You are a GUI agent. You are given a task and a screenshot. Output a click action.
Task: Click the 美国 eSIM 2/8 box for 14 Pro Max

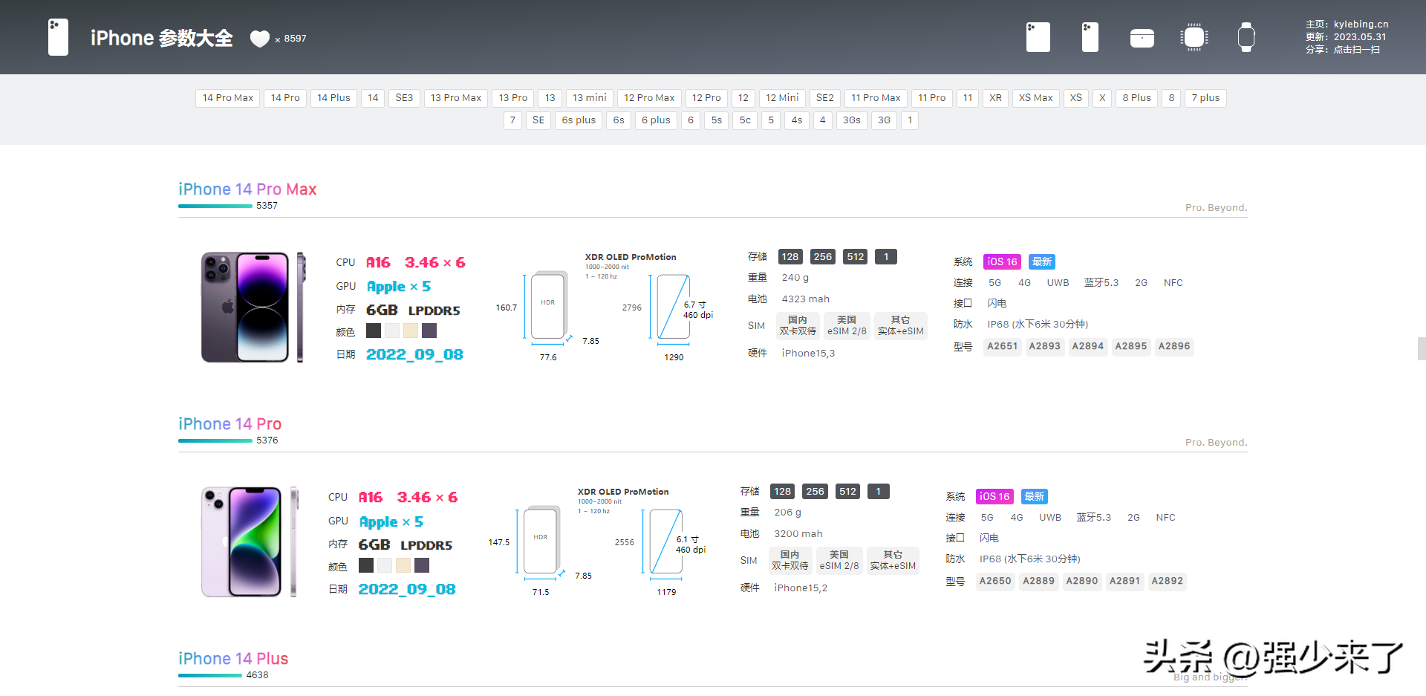coord(847,326)
